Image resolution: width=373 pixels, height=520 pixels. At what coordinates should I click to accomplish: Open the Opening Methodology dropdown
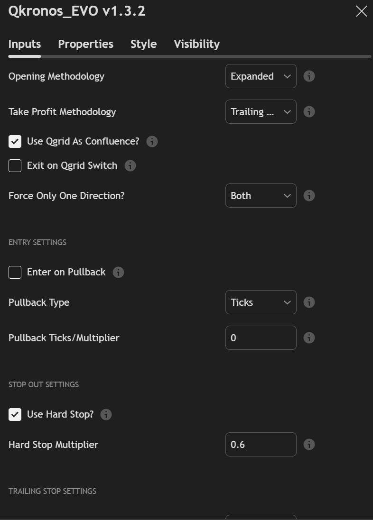(261, 76)
